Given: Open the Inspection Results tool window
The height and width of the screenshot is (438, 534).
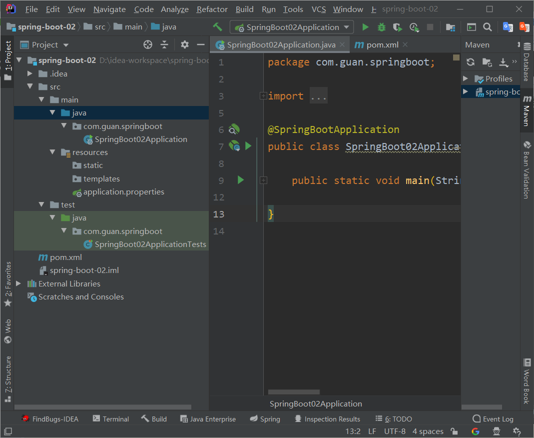Looking at the screenshot, I should coord(327,419).
